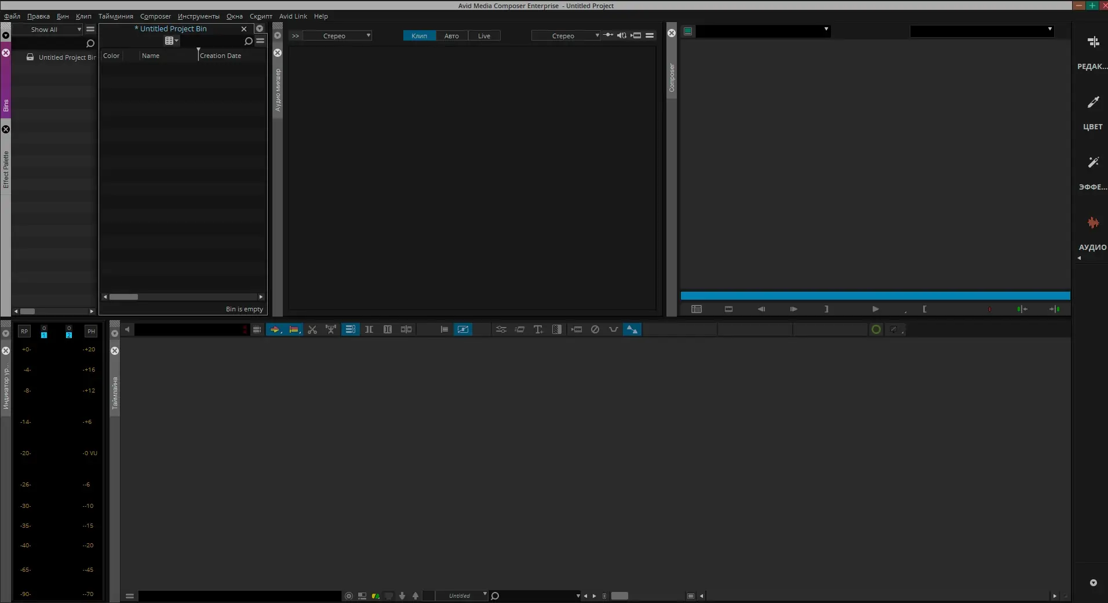Open the Avid Link menu
Screen dimensions: 1108x603
[293, 16]
